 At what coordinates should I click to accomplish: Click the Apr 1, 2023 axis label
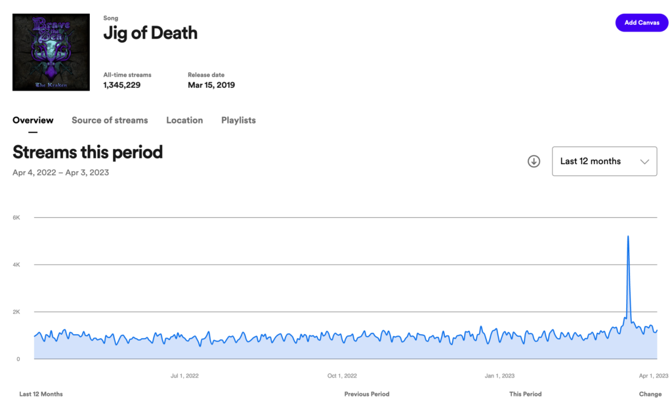(x=653, y=376)
